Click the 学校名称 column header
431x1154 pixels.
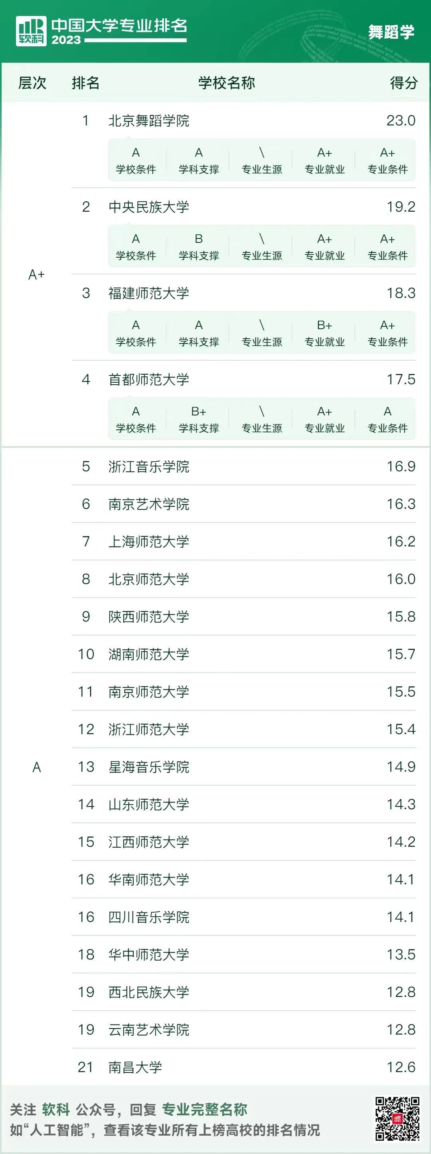click(x=226, y=83)
